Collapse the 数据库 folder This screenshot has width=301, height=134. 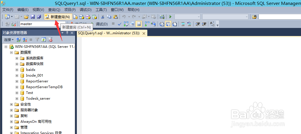click(x=11, y=52)
